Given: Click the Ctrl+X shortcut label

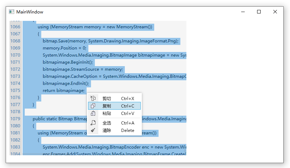Looking at the screenshot, I should click(x=128, y=99).
